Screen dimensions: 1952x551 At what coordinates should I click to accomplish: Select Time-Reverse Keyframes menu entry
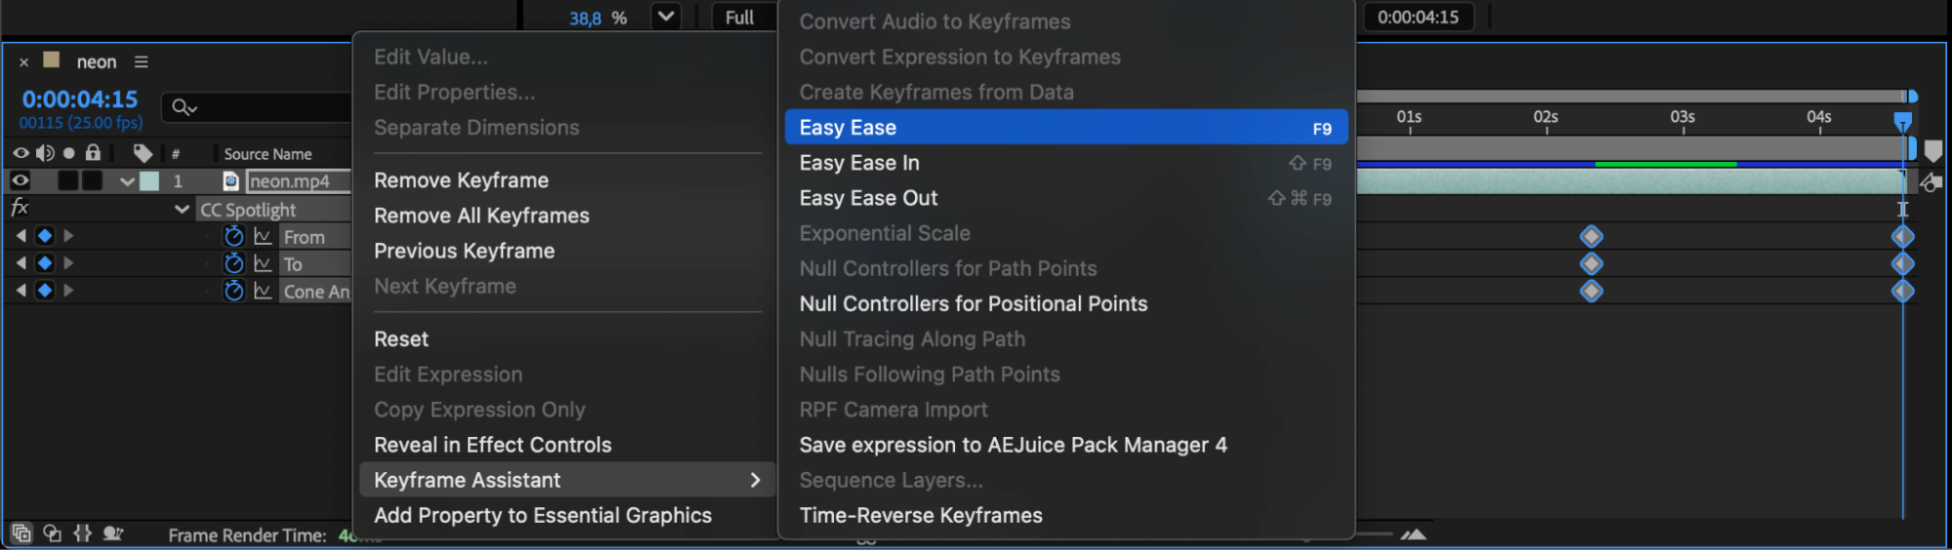pos(921,515)
